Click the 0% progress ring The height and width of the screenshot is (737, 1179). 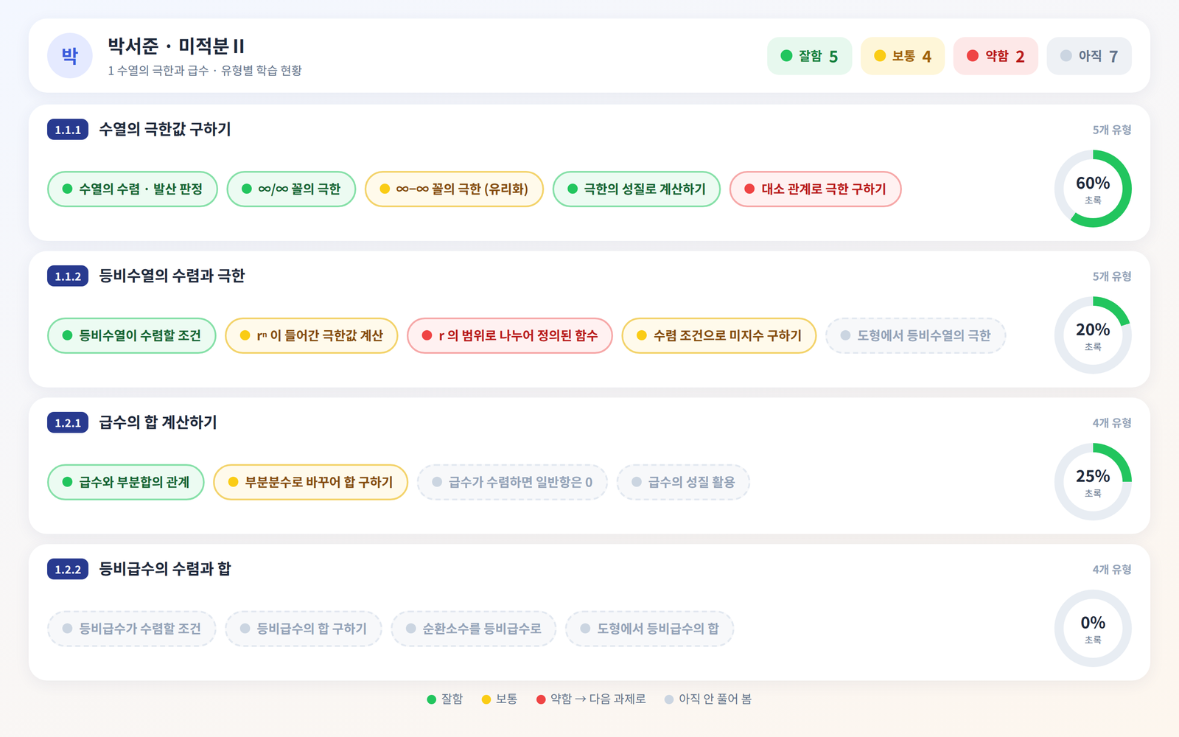click(1093, 629)
